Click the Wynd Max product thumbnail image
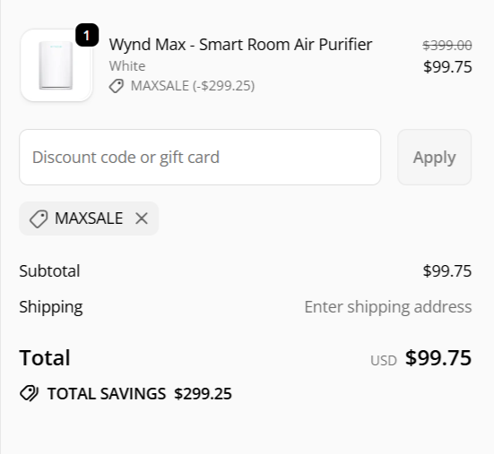Viewport: 494px width, 454px height. 56,65
